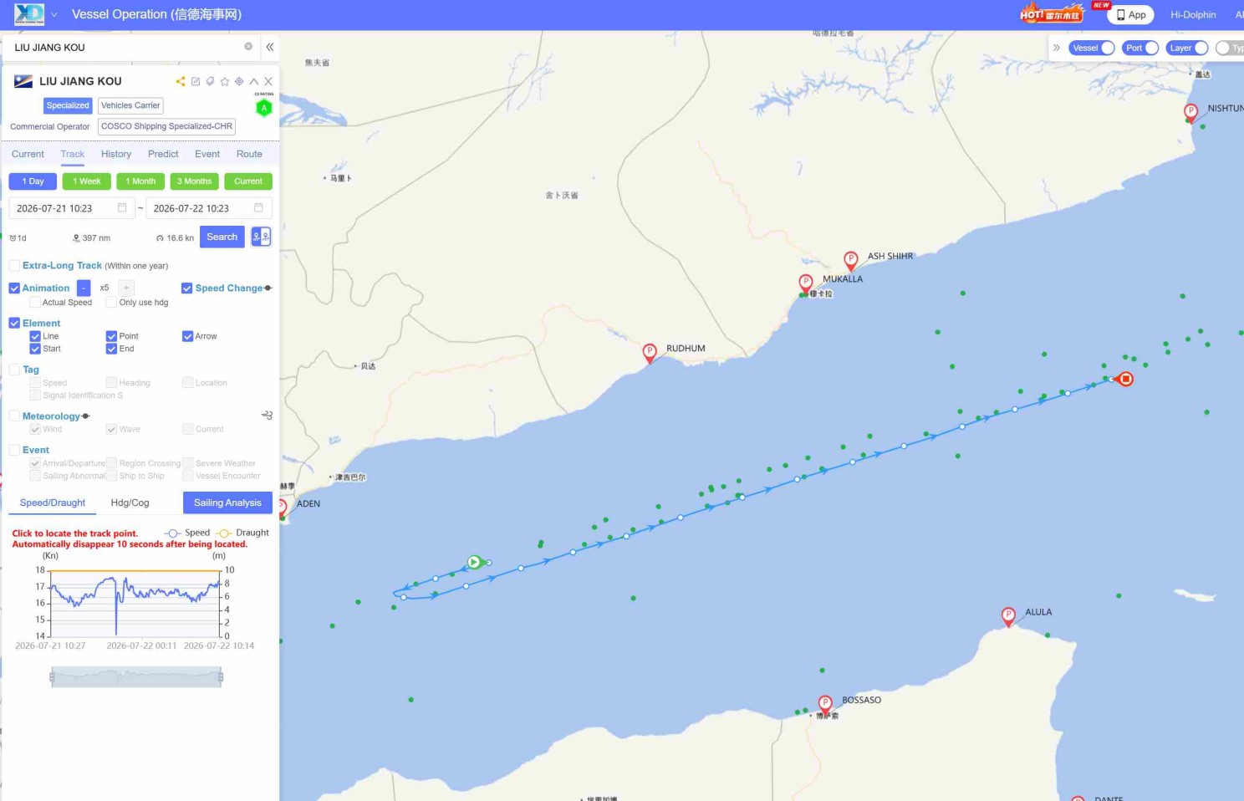Open the Route tab
The width and height of the screenshot is (1244, 801).
(x=249, y=154)
